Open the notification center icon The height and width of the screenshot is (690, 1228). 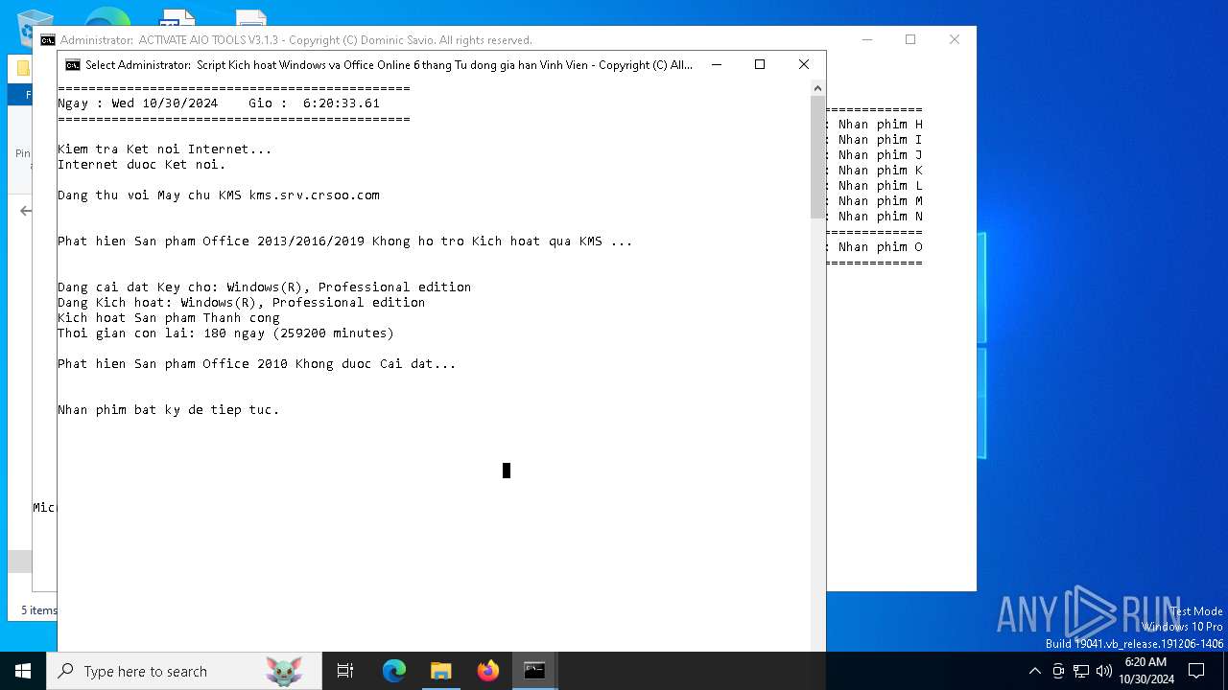point(1196,671)
